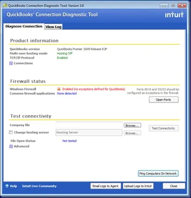Screen dimensions: 191x198
Task: Click Upload Logs to Intuit button
Action: (x=138, y=186)
